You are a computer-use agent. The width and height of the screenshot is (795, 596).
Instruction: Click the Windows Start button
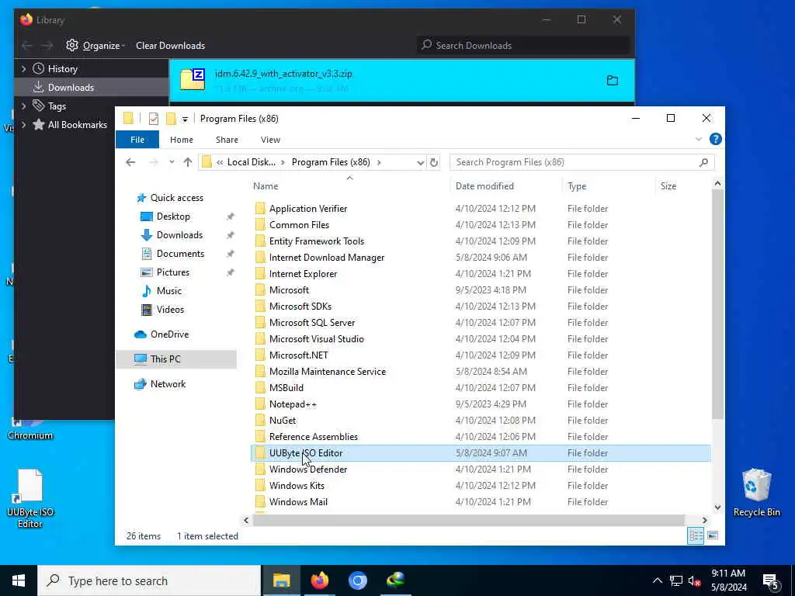pyautogui.click(x=19, y=580)
